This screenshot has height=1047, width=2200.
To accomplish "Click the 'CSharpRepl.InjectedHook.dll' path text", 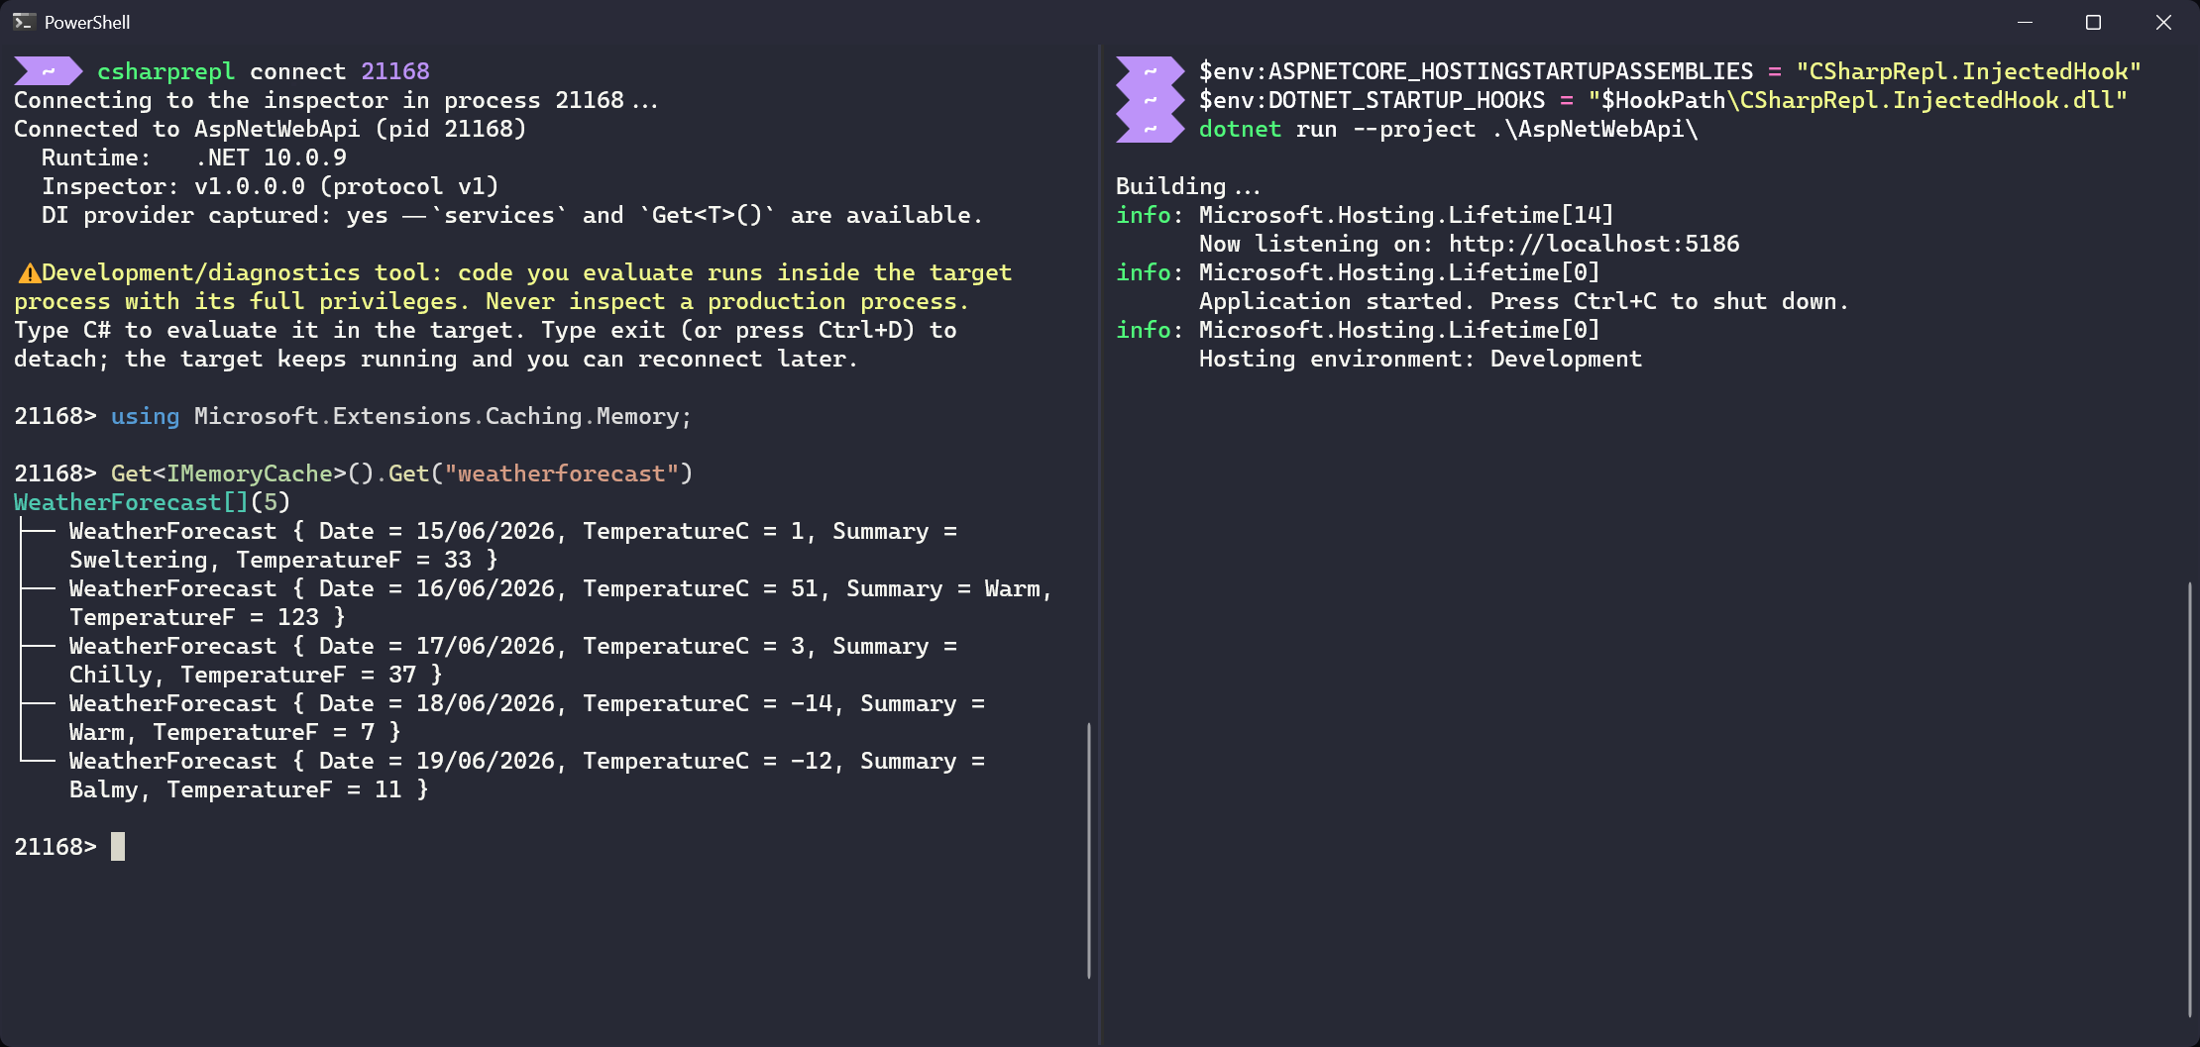I will click(1926, 100).
